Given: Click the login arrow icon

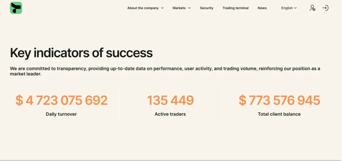Looking at the screenshot, I should [x=325, y=8].
